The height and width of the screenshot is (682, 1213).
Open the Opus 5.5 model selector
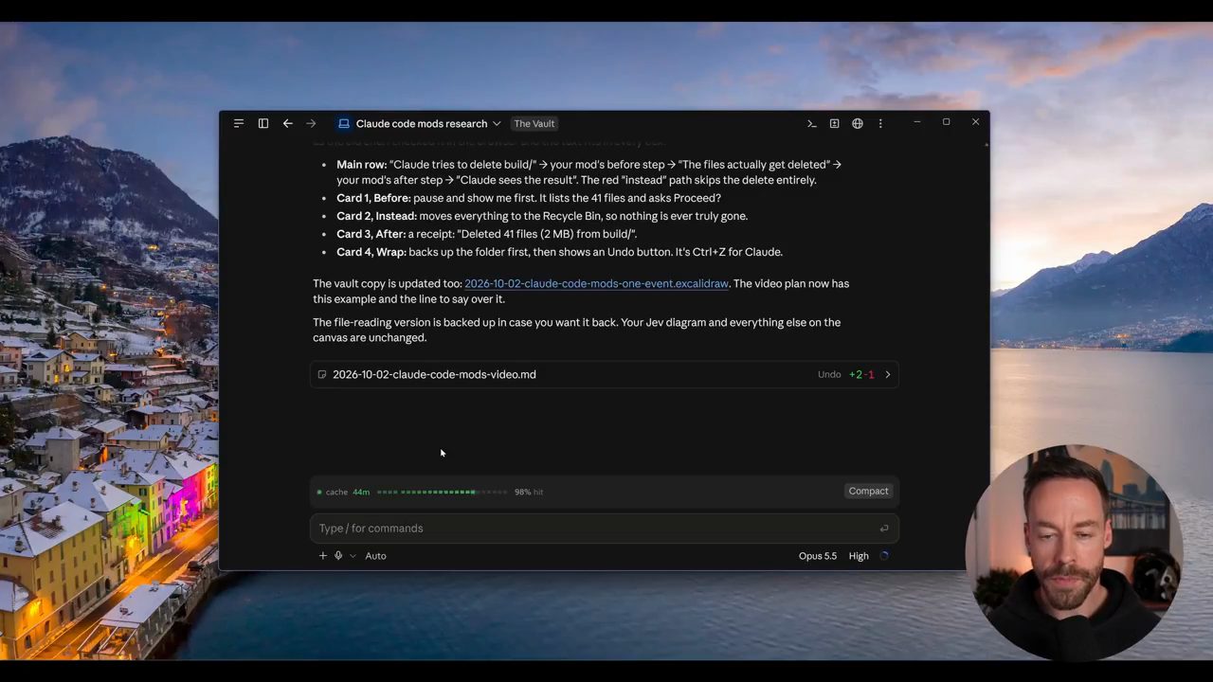click(818, 556)
